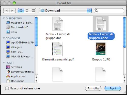Click the 'Gruppo 1.JPG' file name
Image resolution: width=127 pixels, height=95 pixels.
[101, 59]
